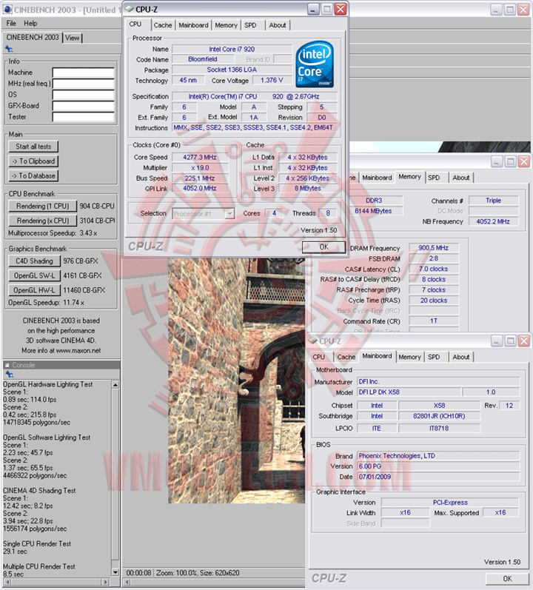Click the 11460 CB-GFX score
Image resolution: width=533 pixels, height=590 pixels.
tap(84, 290)
